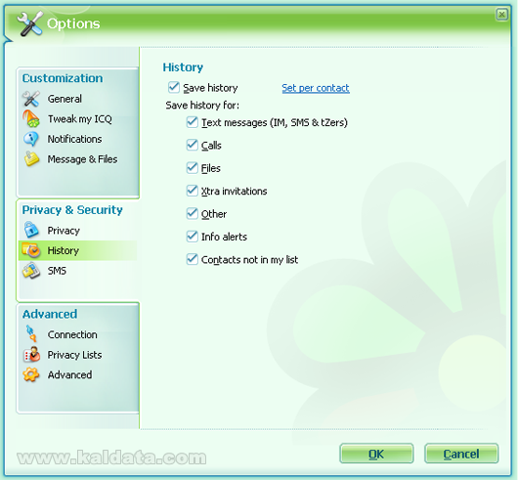
Task: Click the Privacy Lists person icon
Action: (x=31, y=355)
